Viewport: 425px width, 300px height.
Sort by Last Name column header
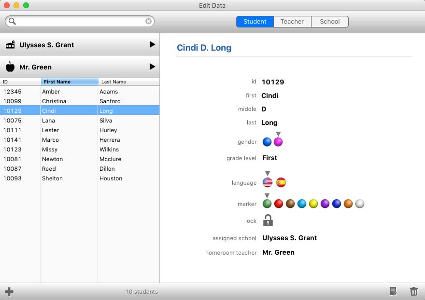click(129, 82)
